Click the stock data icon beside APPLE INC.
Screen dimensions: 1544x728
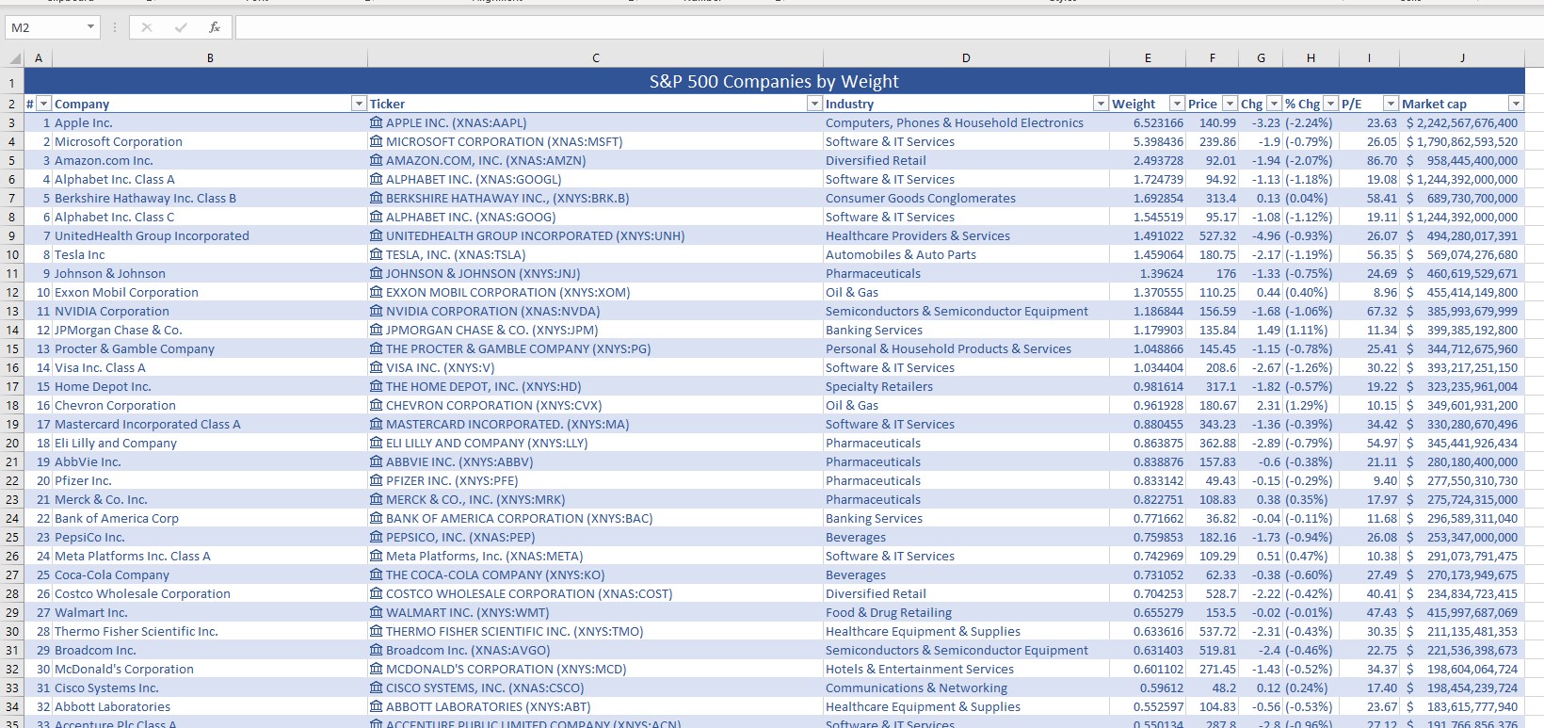(x=377, y=122)
